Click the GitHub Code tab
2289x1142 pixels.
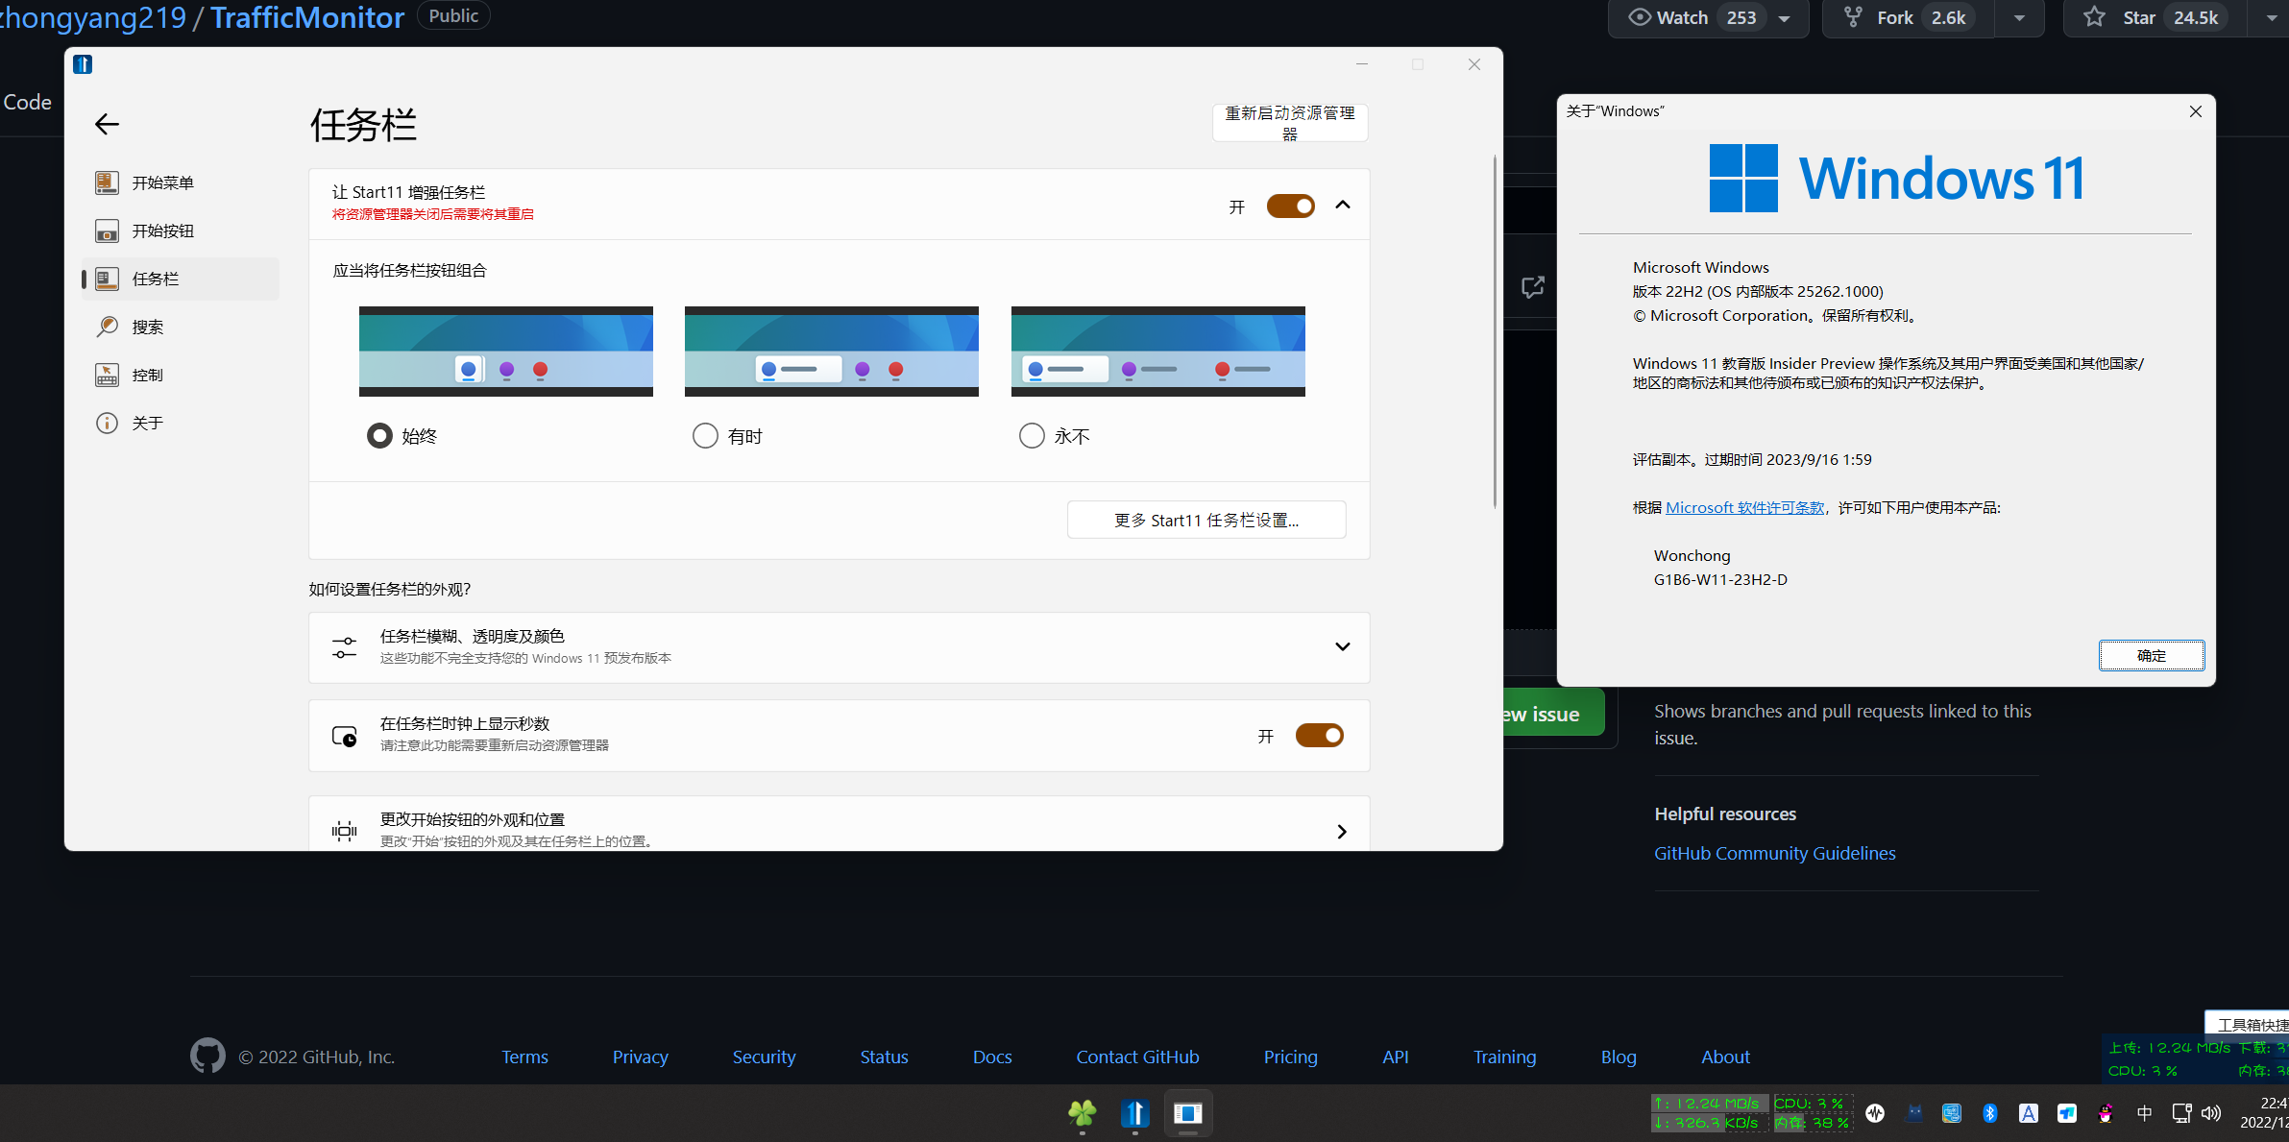coord(26,101)
